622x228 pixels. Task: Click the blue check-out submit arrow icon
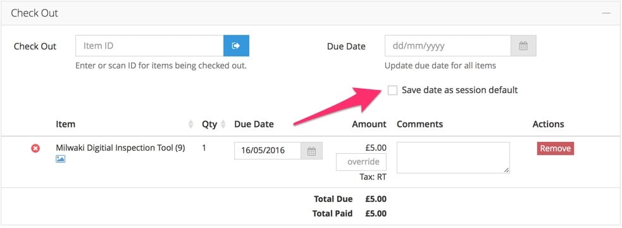click(236, 46)
